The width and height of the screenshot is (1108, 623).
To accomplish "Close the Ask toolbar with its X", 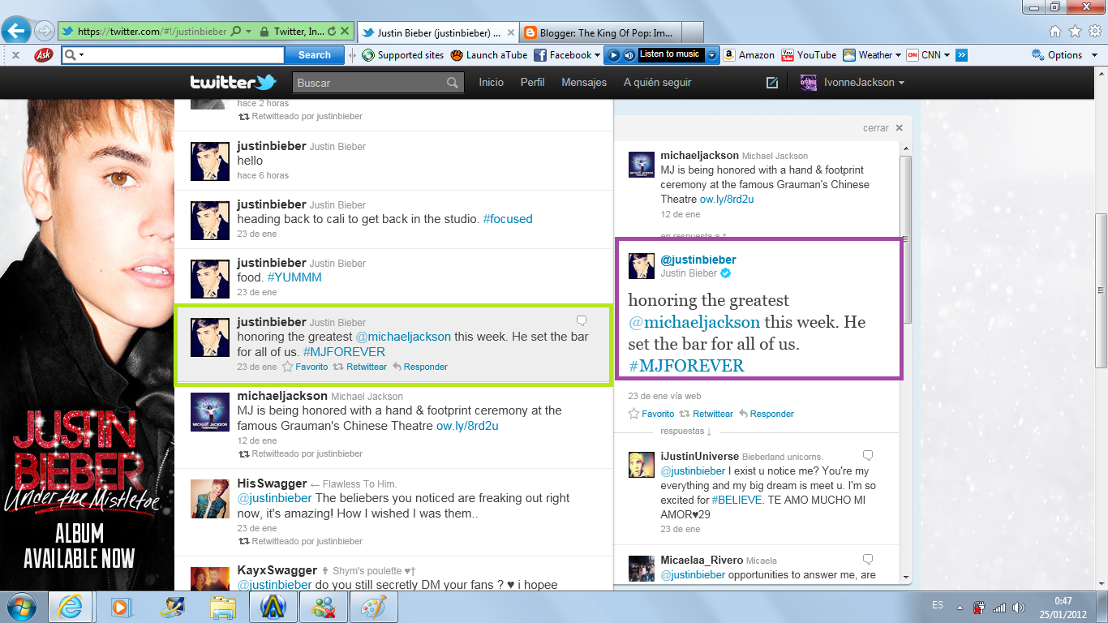I will pos(15,55).
